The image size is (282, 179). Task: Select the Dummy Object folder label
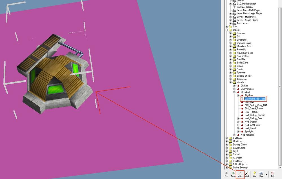(240, 145)
